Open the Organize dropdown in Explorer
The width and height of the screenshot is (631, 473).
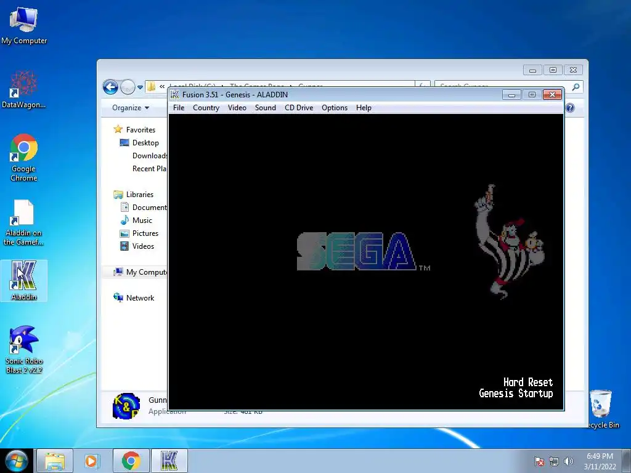tap(131, 108)
